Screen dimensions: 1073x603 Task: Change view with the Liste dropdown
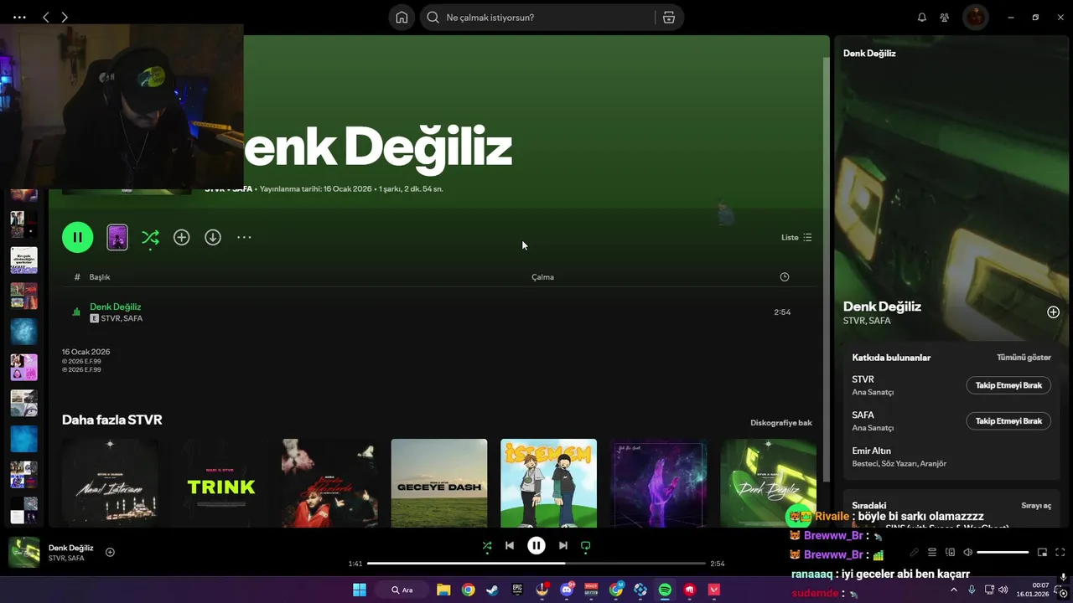click(796, 237)
